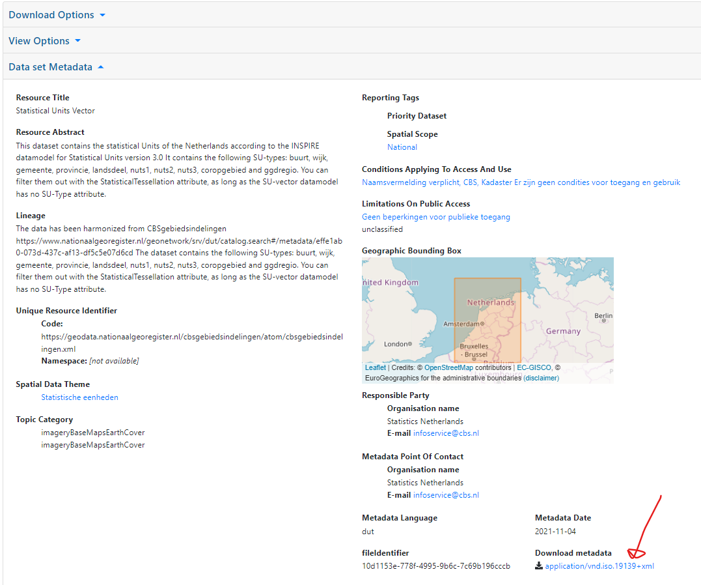Click the Statistical Units Vector title text

pos(55,111)
